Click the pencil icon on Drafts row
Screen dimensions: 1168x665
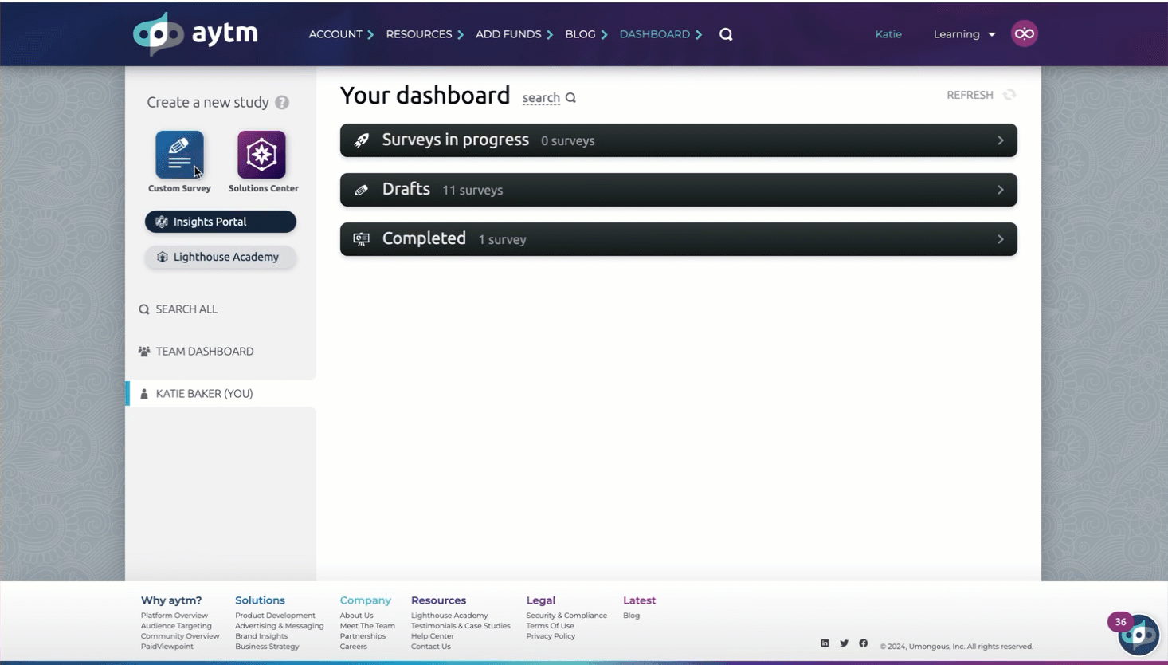pos(362,190)
